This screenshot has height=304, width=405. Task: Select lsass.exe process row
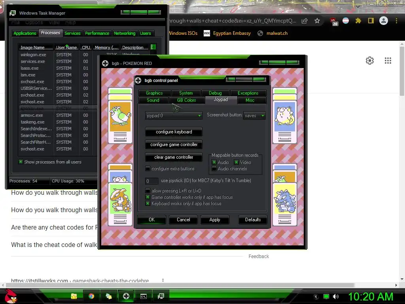(58, 68)
